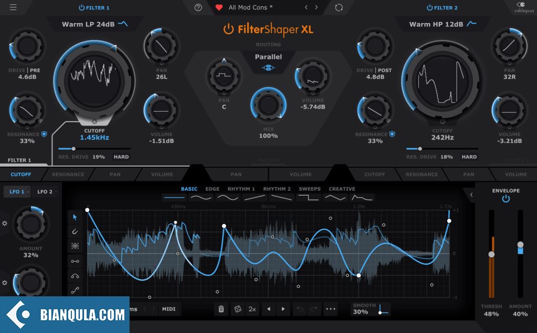Image resolution: width=537 pixels, height=333 pixels.
Task: Go to previous preset arrow
Action: click(x=306, y=7)
